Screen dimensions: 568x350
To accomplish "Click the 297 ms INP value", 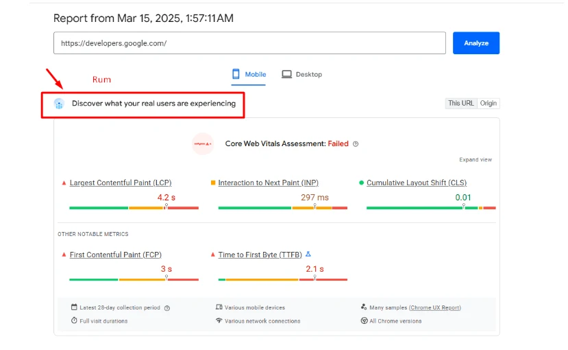I will [314, 198].
